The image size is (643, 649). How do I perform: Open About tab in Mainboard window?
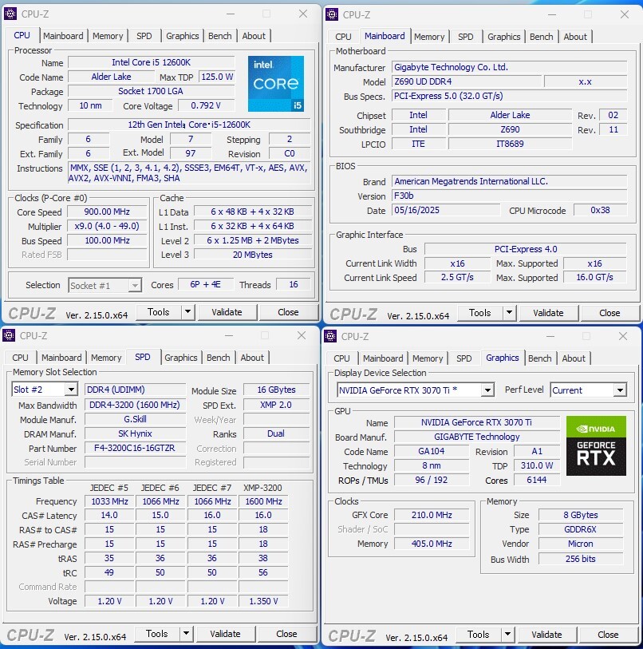[575, 37]
